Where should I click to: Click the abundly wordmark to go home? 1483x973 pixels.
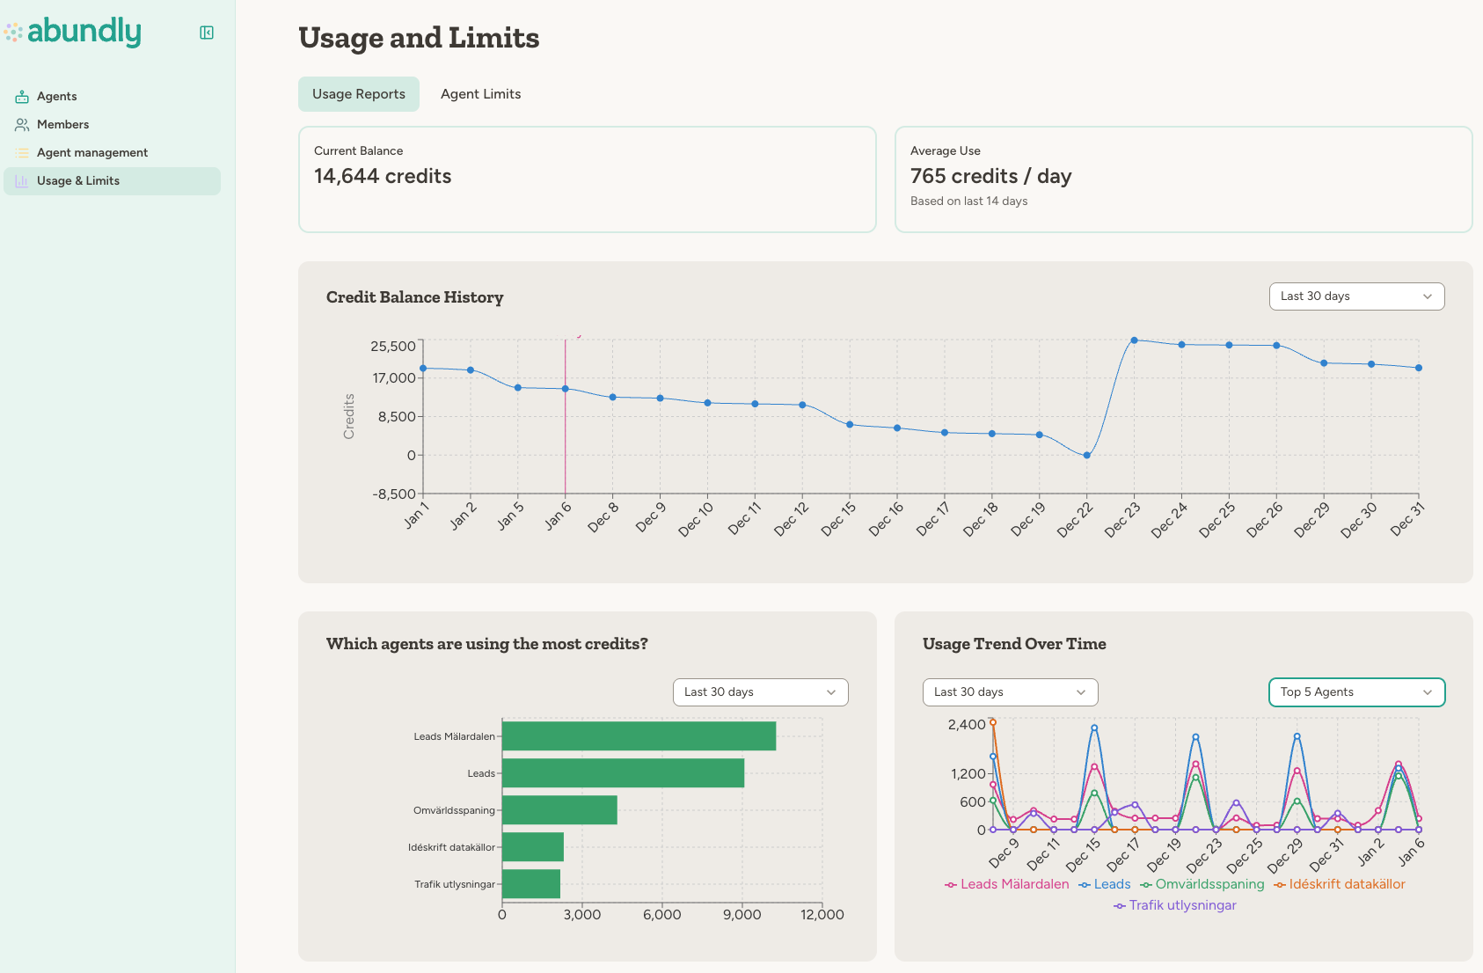pyautogui.click(x=84, y=32)
